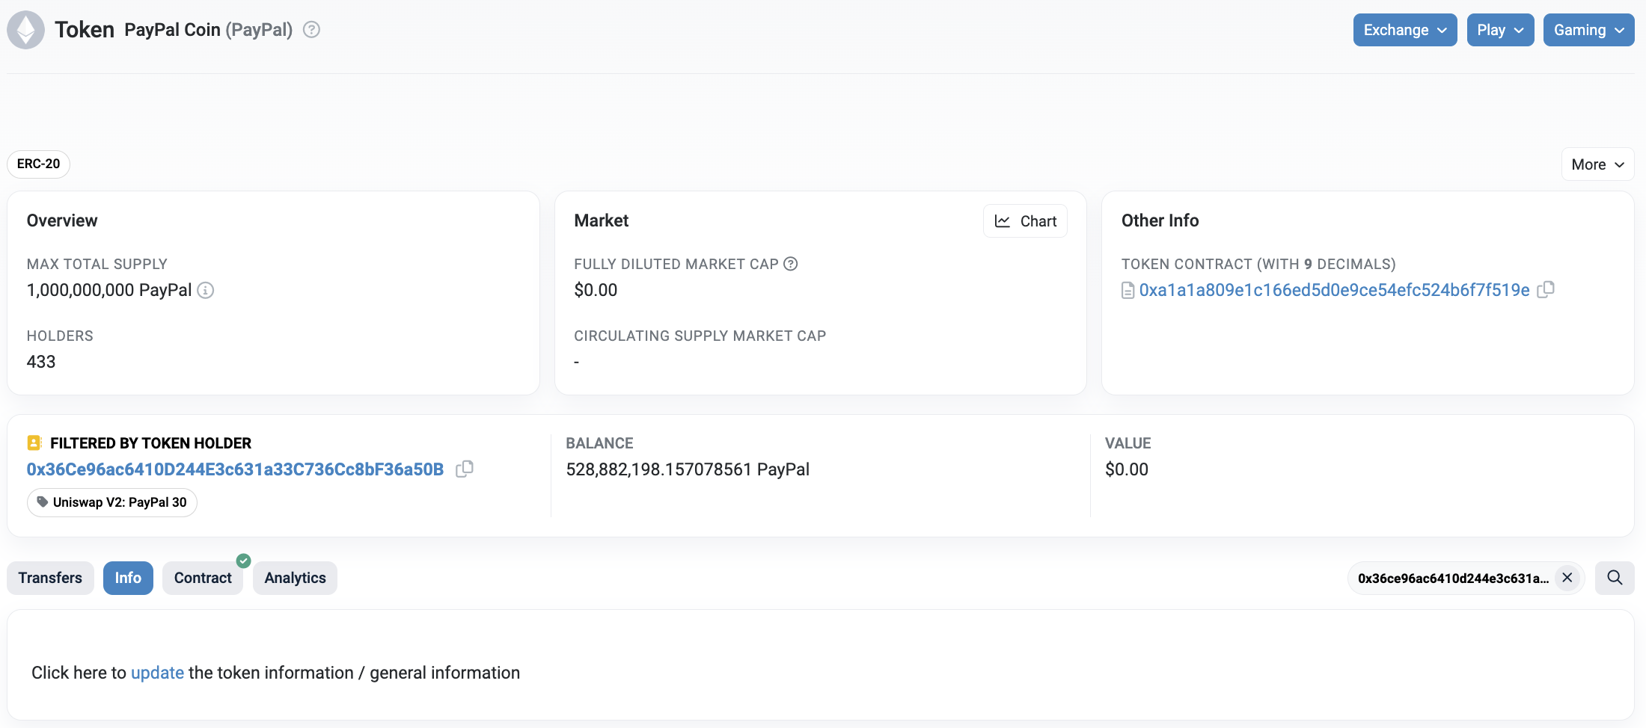The height and width of the screenshot is (728, 1646).
Task: Copy the token contract address
Action: coord(1546,289)
